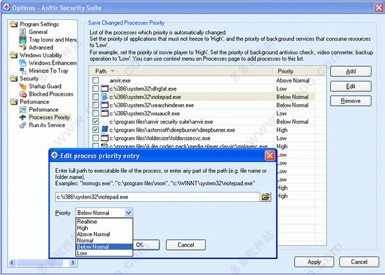Viewport: 385px width, 275px height.
Task: Sort by Priority column header
Action: 294,71
